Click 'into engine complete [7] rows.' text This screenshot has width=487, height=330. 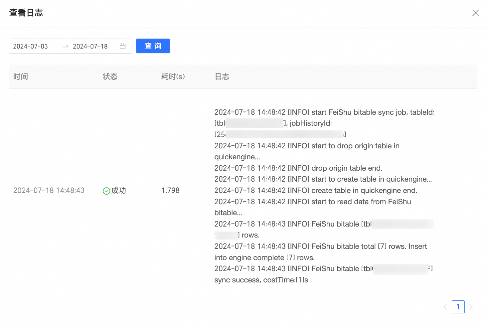pos(264,257)
